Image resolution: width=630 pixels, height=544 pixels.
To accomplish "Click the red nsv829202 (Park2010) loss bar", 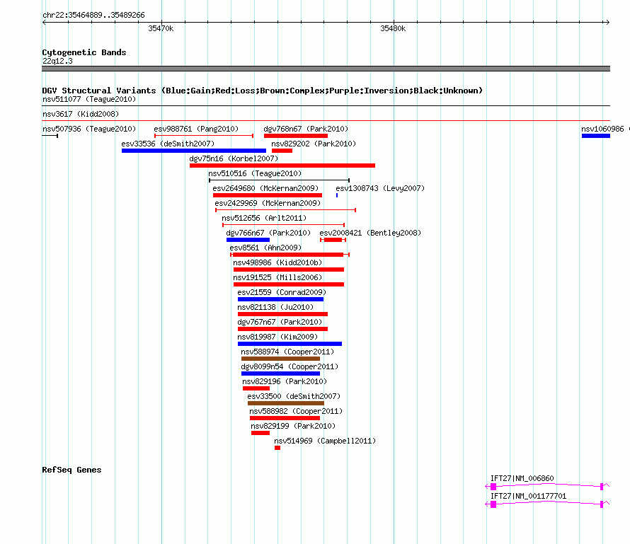I will [282, 151].
